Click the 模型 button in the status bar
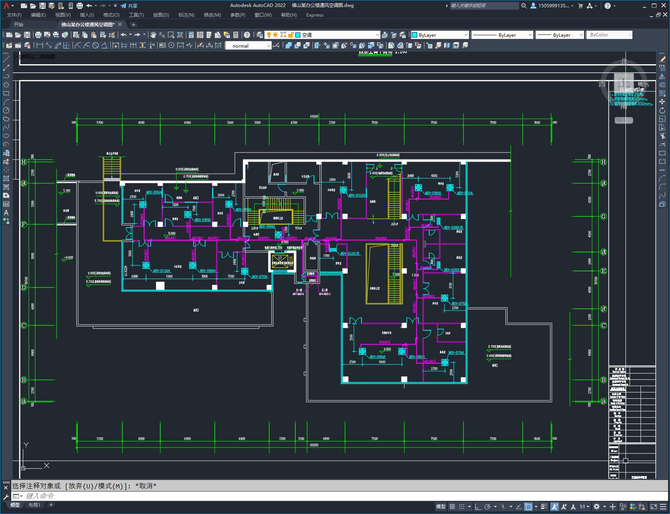This screenshot has height=514, width=670. pyautogui.click(x=440, y=506)
